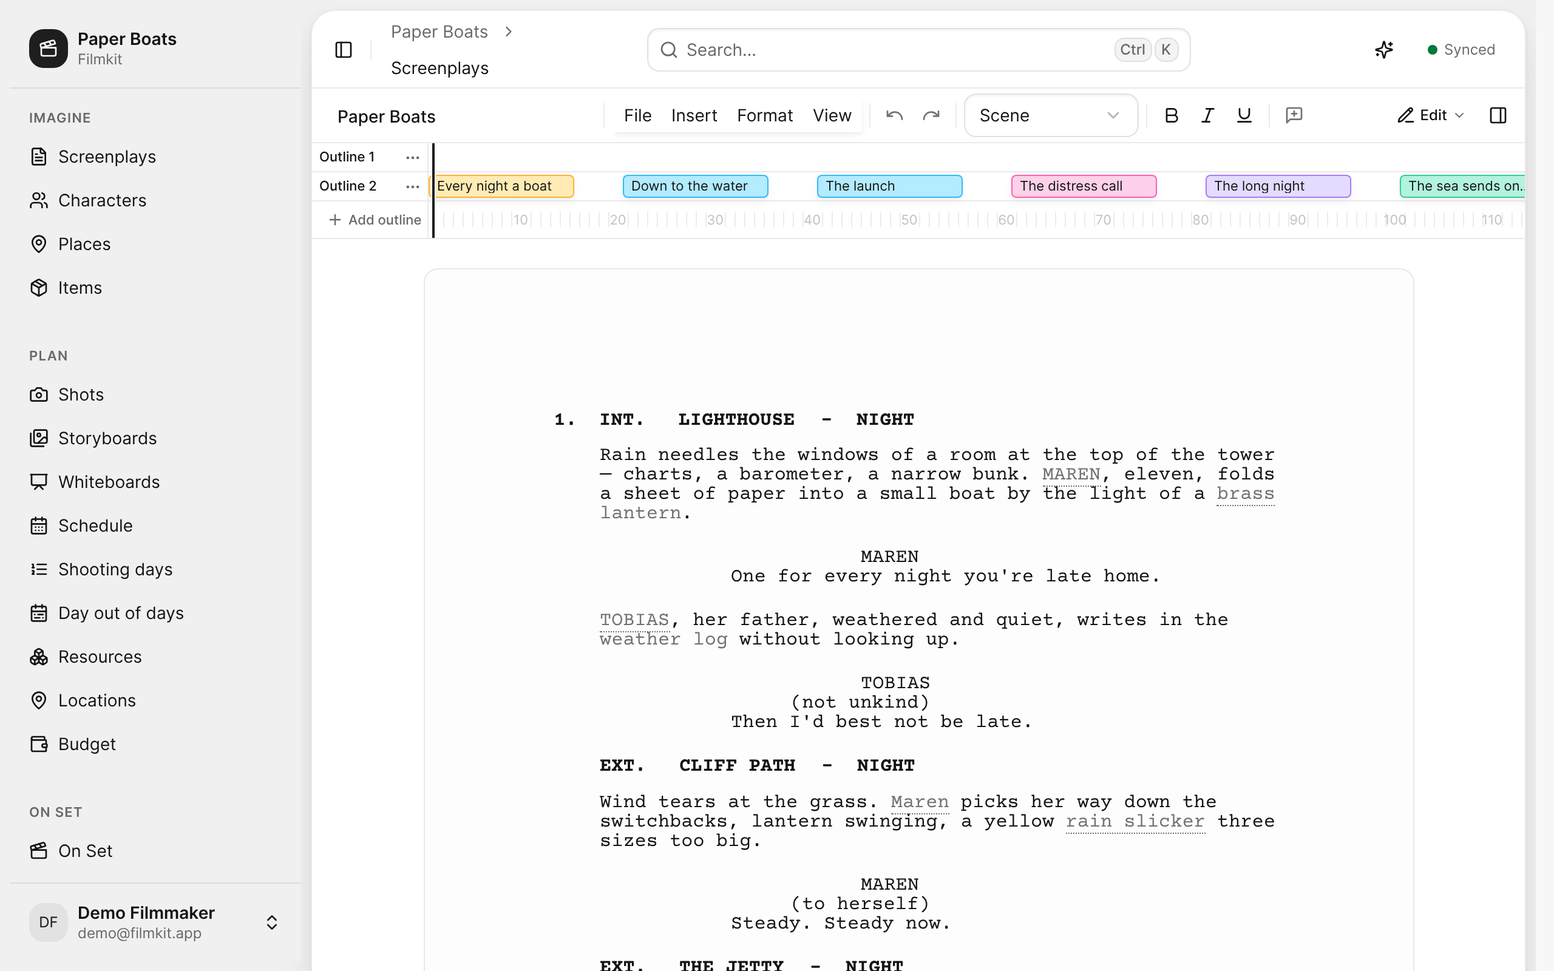
Task: Go to Characters in the sidebar
Action: [x=155, y=200]
